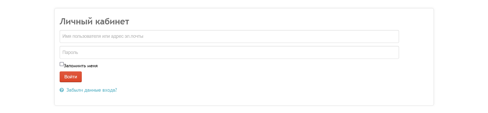Click the Запомнить меня label text
The height and width of the screenshot is (113, 488).
tap(81, 66)
